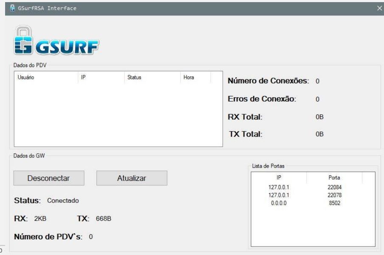The height and width of the screenshot is (255, 384).
Task: Click the Conectado status text
Action: tap(63, 200)
